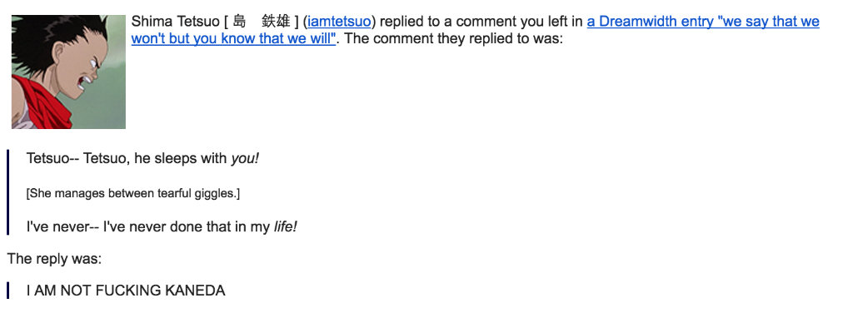Click the italic word "you!"
This screenshot has width=853, height=313.
[246, 159]
